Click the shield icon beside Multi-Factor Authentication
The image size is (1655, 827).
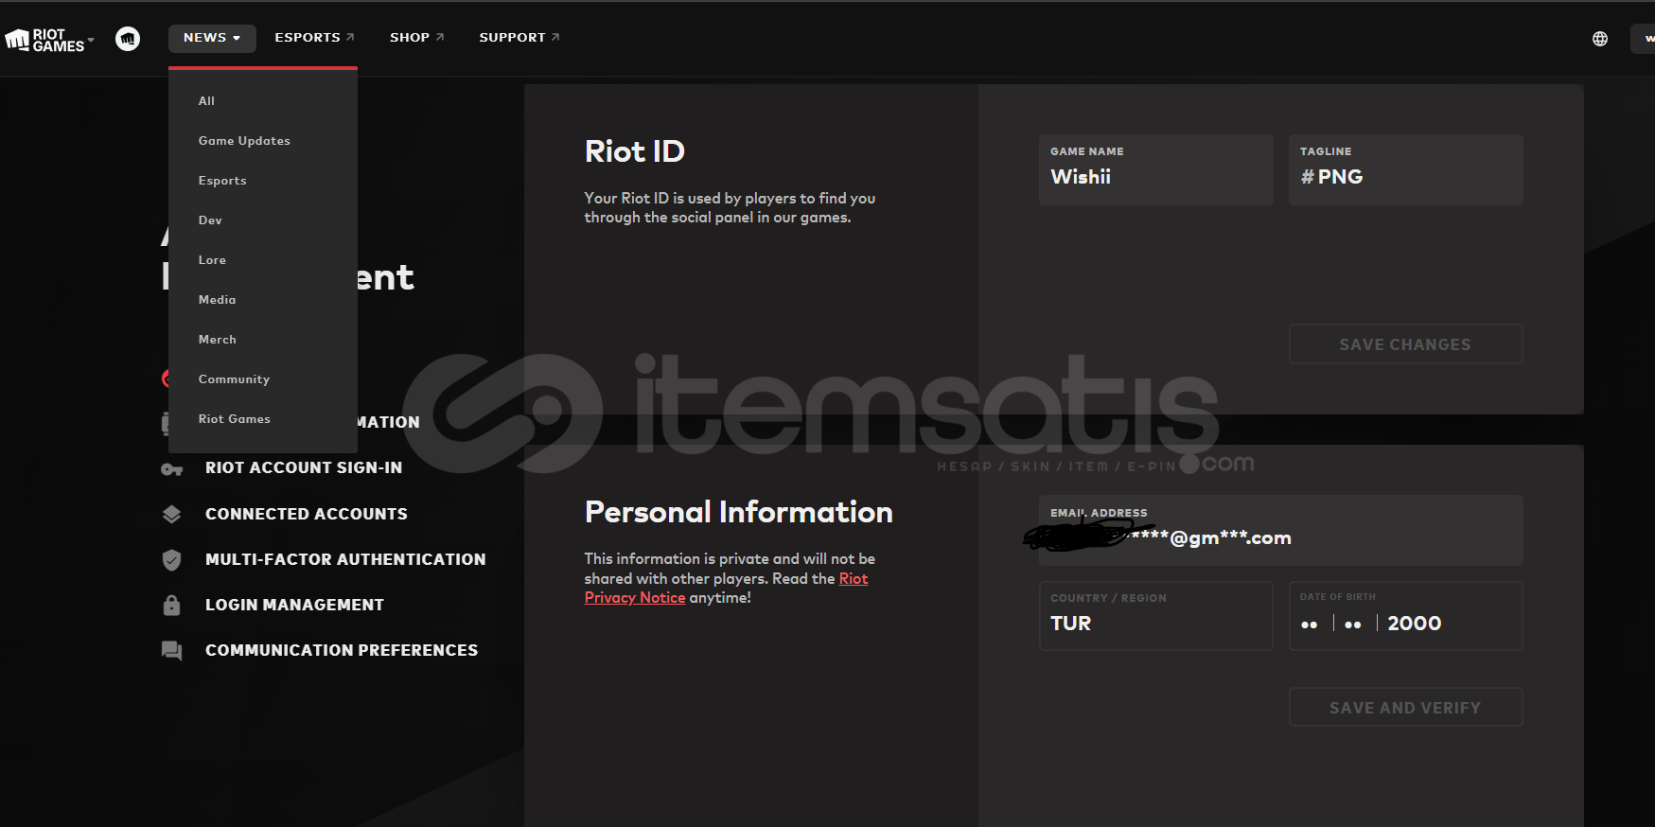[171, 560]
